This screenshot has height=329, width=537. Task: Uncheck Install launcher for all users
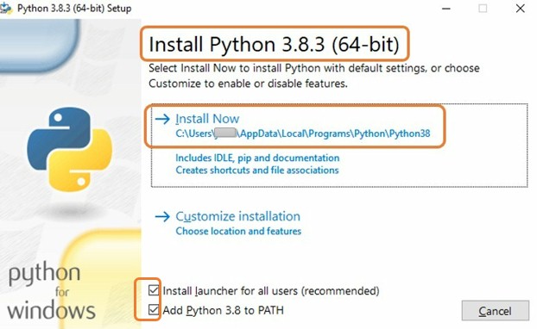[154, 290]
